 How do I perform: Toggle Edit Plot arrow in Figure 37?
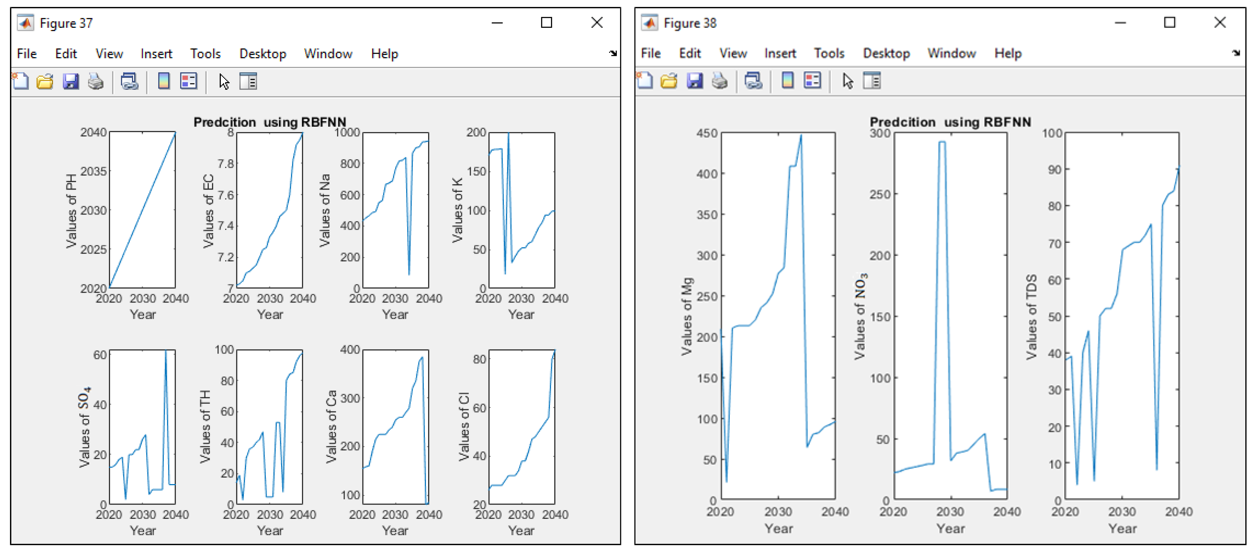pos(224,81)
